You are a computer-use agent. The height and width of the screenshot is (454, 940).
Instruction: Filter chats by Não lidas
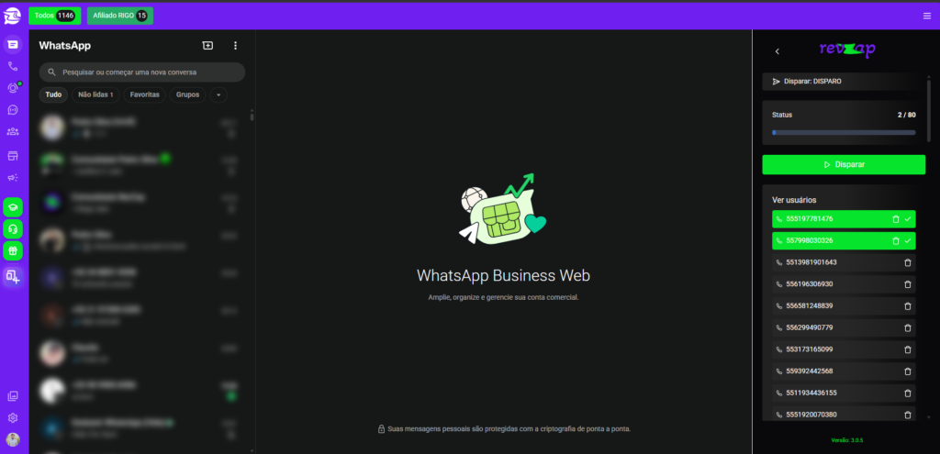point(95,94)
